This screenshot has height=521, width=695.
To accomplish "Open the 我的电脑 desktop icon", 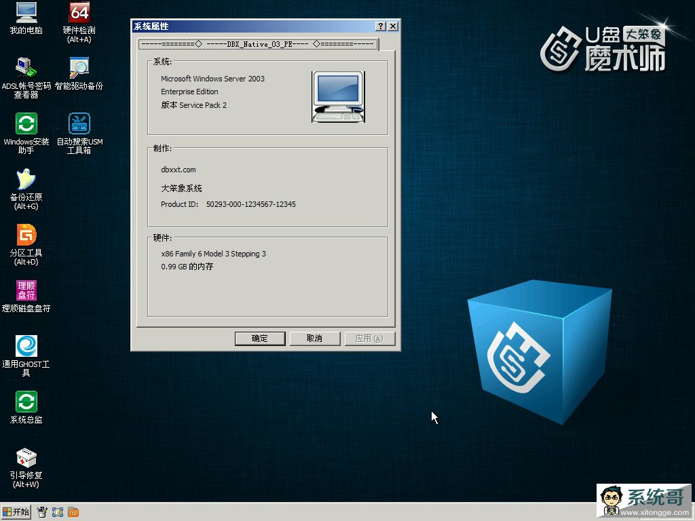I will coord(26,18).
